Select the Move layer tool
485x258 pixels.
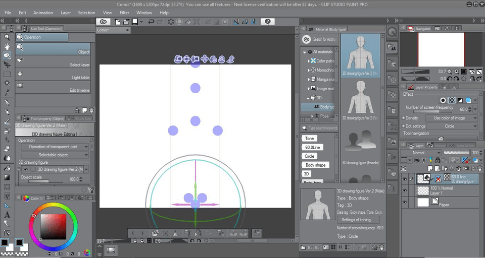7,65
